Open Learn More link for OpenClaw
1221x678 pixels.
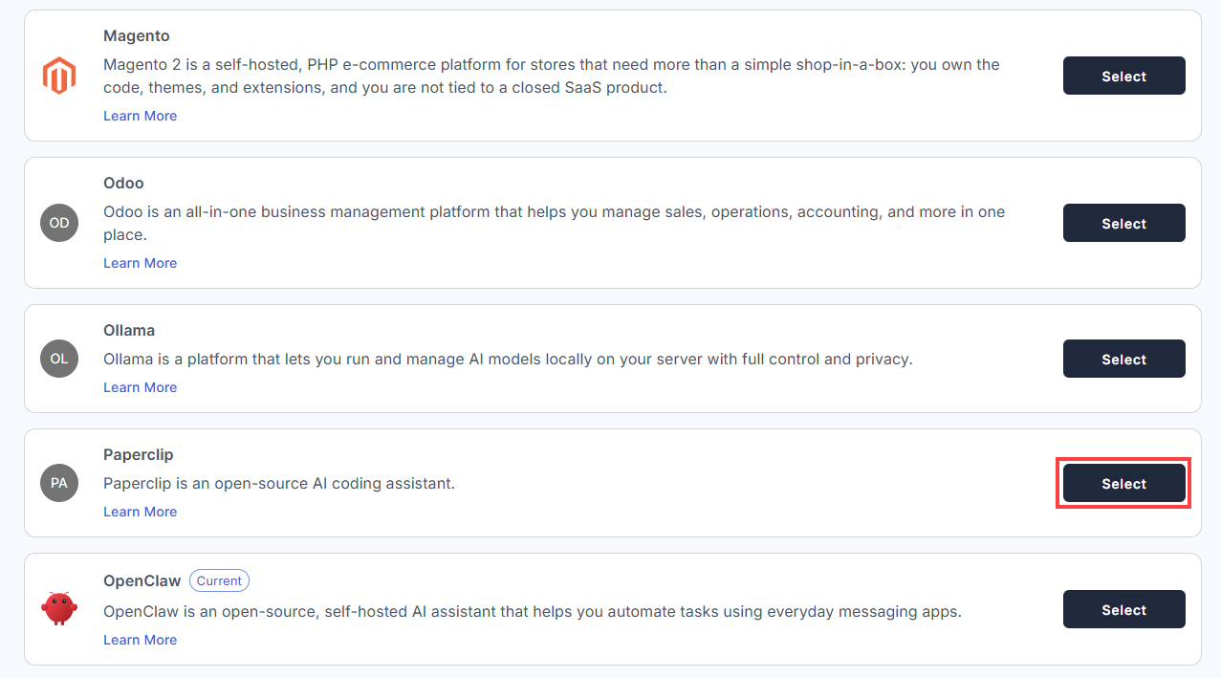140,640
